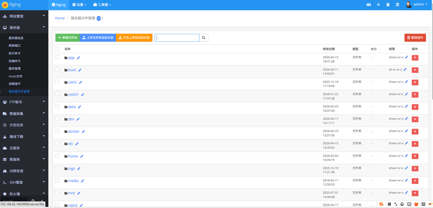Click the building icon in top bar

[388, 5]
